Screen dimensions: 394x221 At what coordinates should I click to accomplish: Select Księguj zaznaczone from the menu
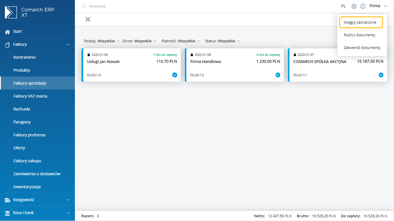pos(361,22)
